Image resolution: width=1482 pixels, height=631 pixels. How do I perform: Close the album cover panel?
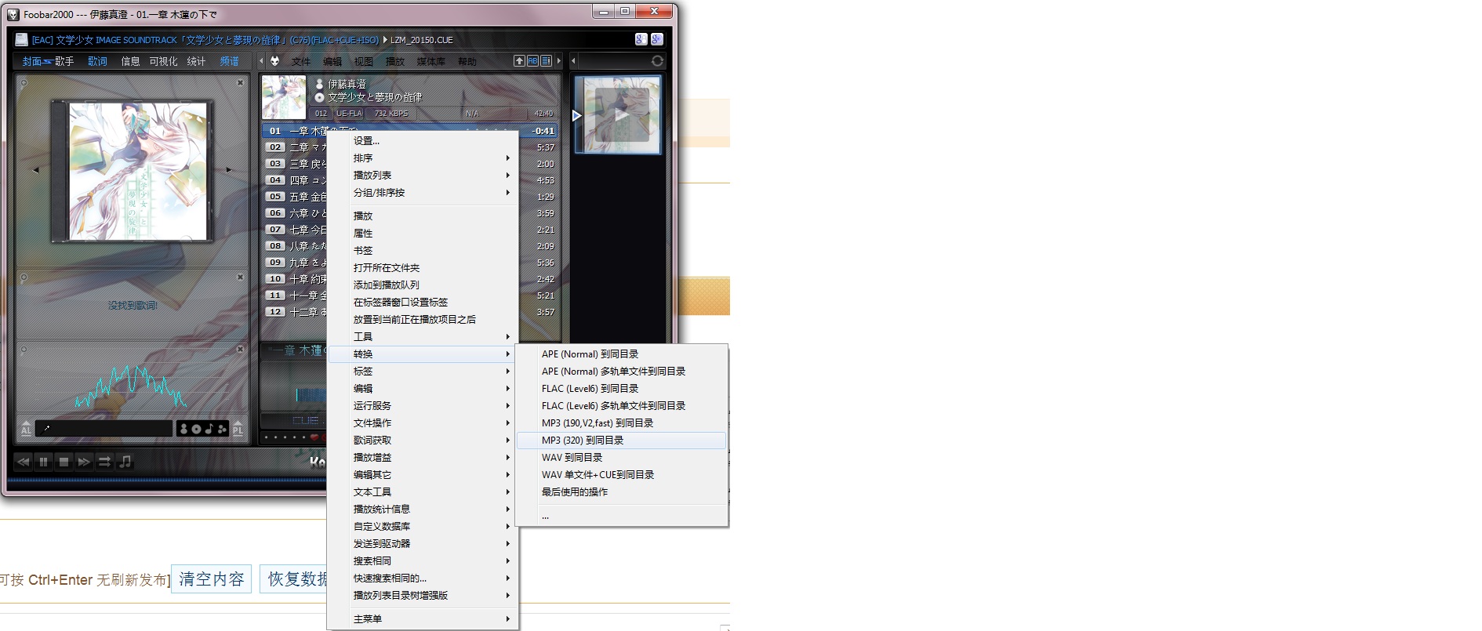[x=241, y=82]
